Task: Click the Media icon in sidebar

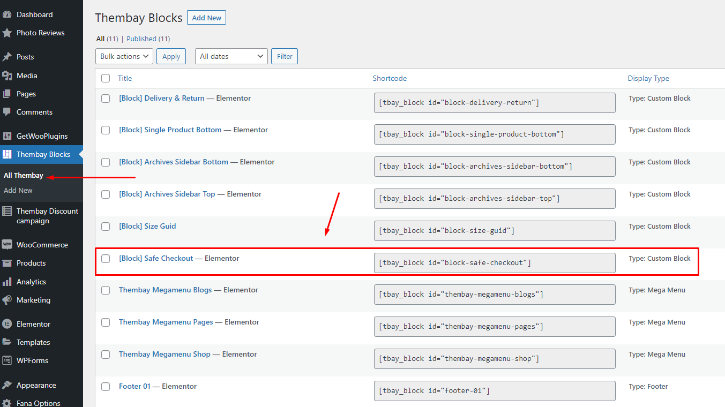Action: click(7, 76)
